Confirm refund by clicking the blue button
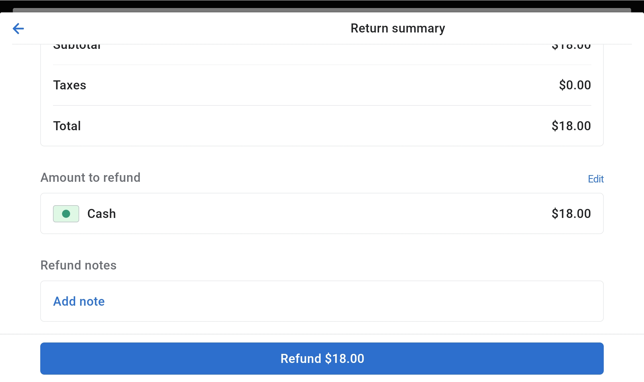 [x=322, y=358]
